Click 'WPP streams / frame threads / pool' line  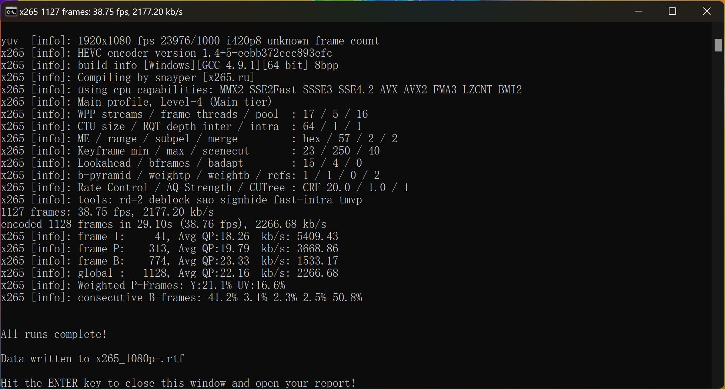click(x=184, y=114)
